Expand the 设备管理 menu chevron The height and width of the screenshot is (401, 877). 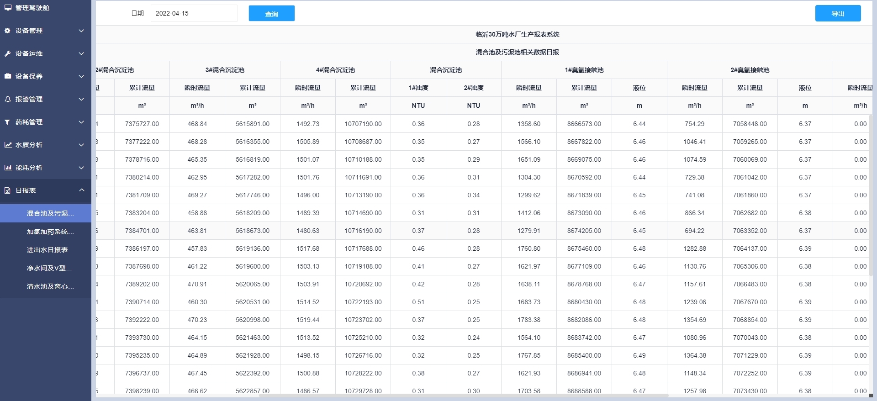click(x=81, y=31)
